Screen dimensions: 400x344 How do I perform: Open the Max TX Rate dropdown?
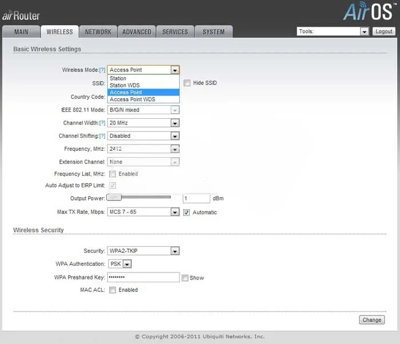(143, 212)
